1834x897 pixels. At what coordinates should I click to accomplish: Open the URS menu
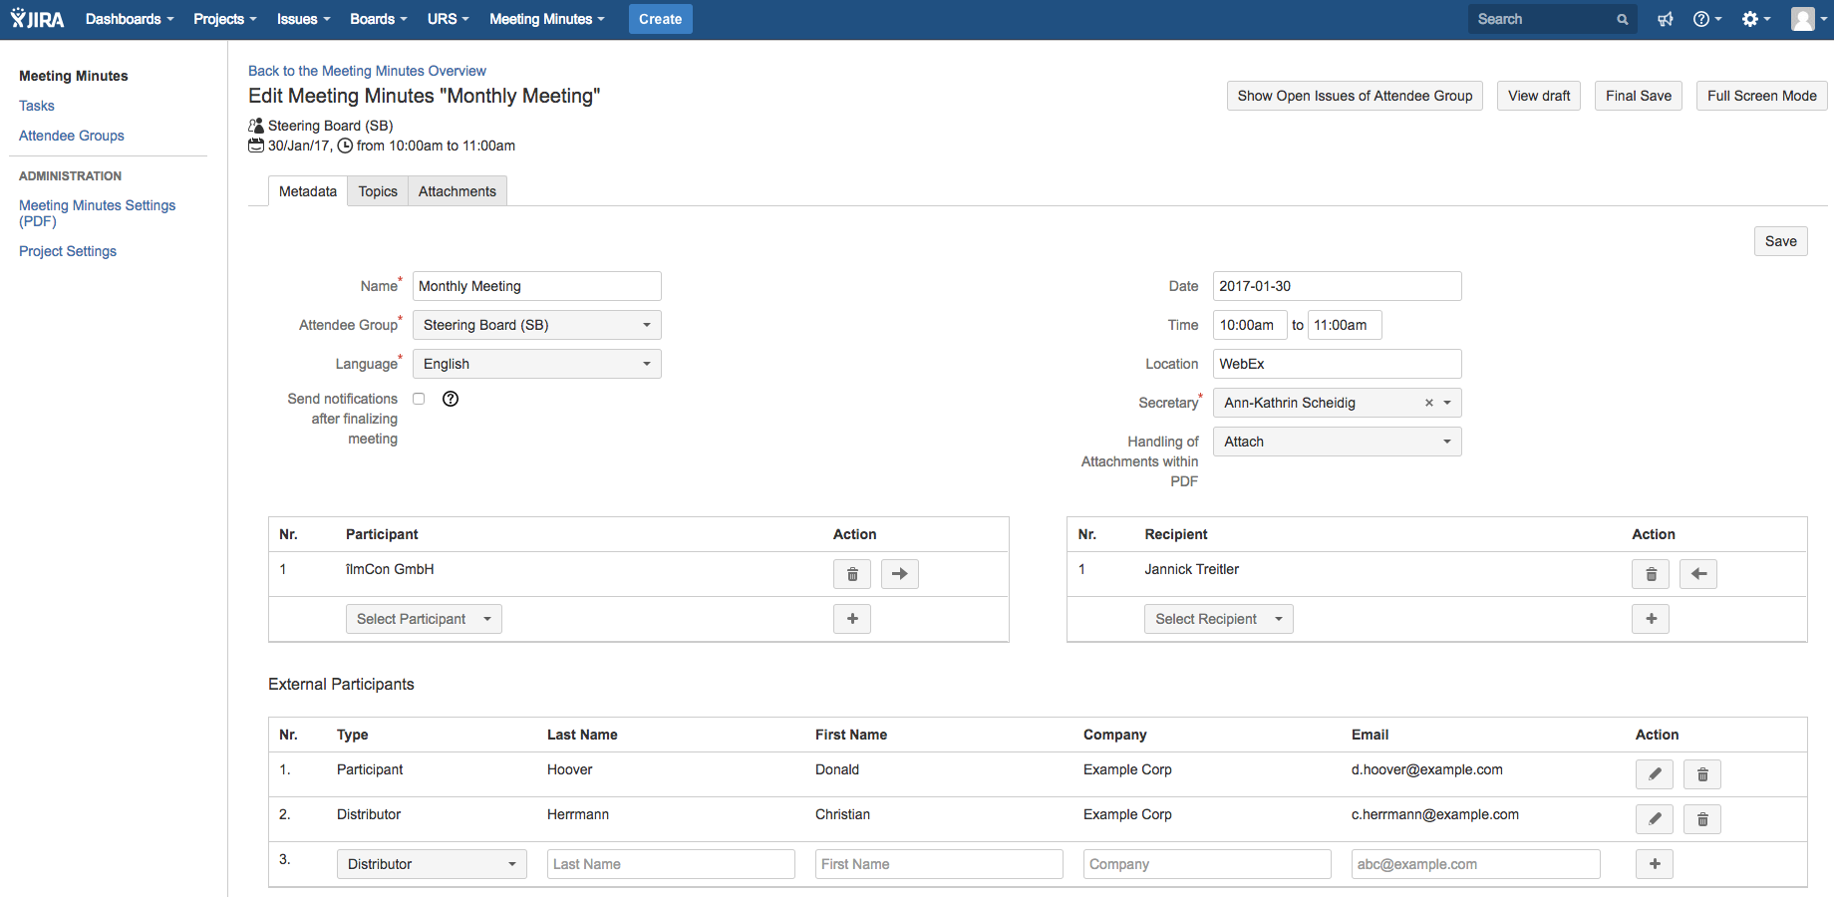coord(449,19)
